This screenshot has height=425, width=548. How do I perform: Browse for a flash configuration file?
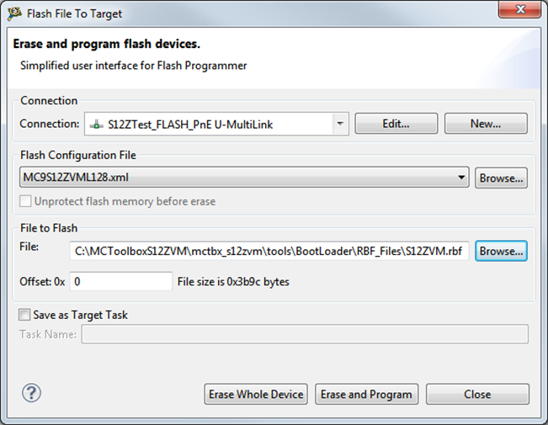501,178
